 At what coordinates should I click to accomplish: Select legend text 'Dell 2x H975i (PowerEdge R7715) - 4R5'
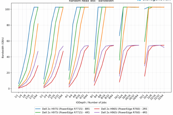[66, 112]
